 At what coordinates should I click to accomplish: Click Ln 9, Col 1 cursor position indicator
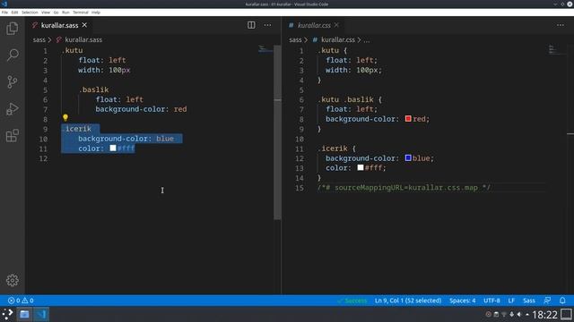[408, 301]
